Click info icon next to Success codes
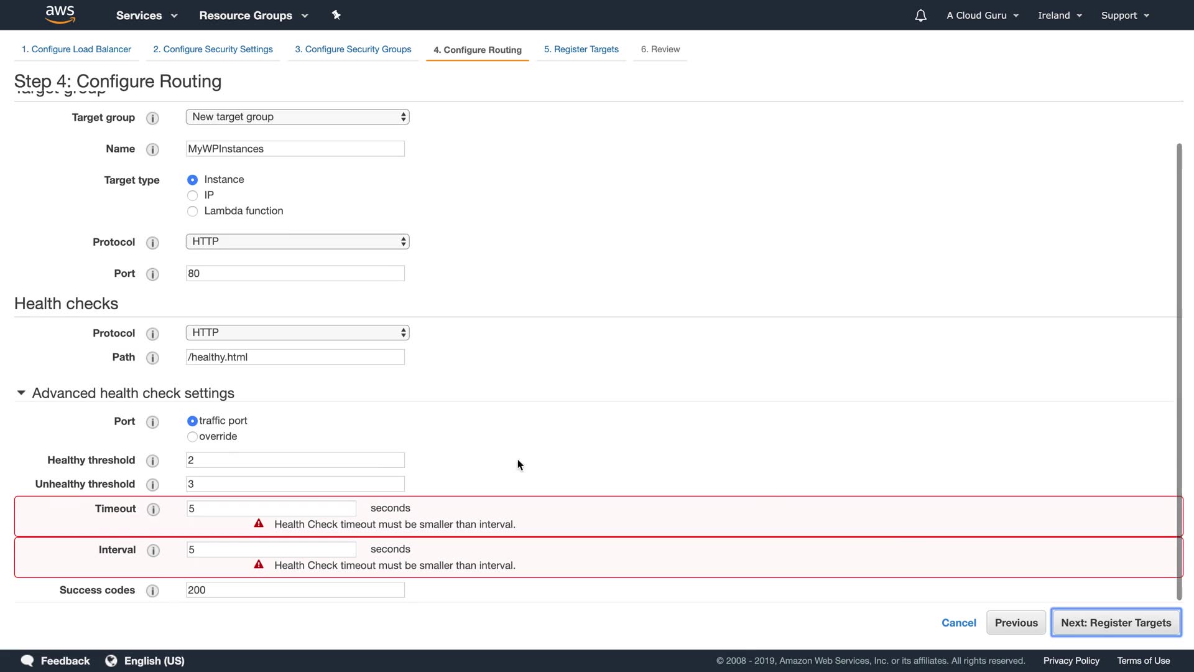The height and width of the screenshot is (672, 1194). pyautogui.click(x=152, y=590)
